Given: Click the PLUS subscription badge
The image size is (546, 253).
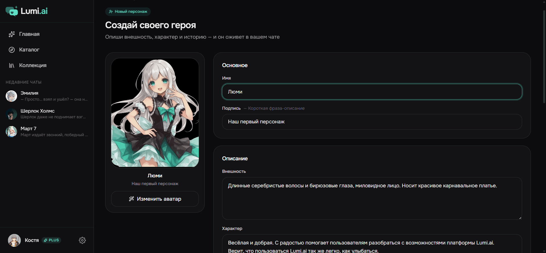Looking at the screenshot, I should [51, 240].
